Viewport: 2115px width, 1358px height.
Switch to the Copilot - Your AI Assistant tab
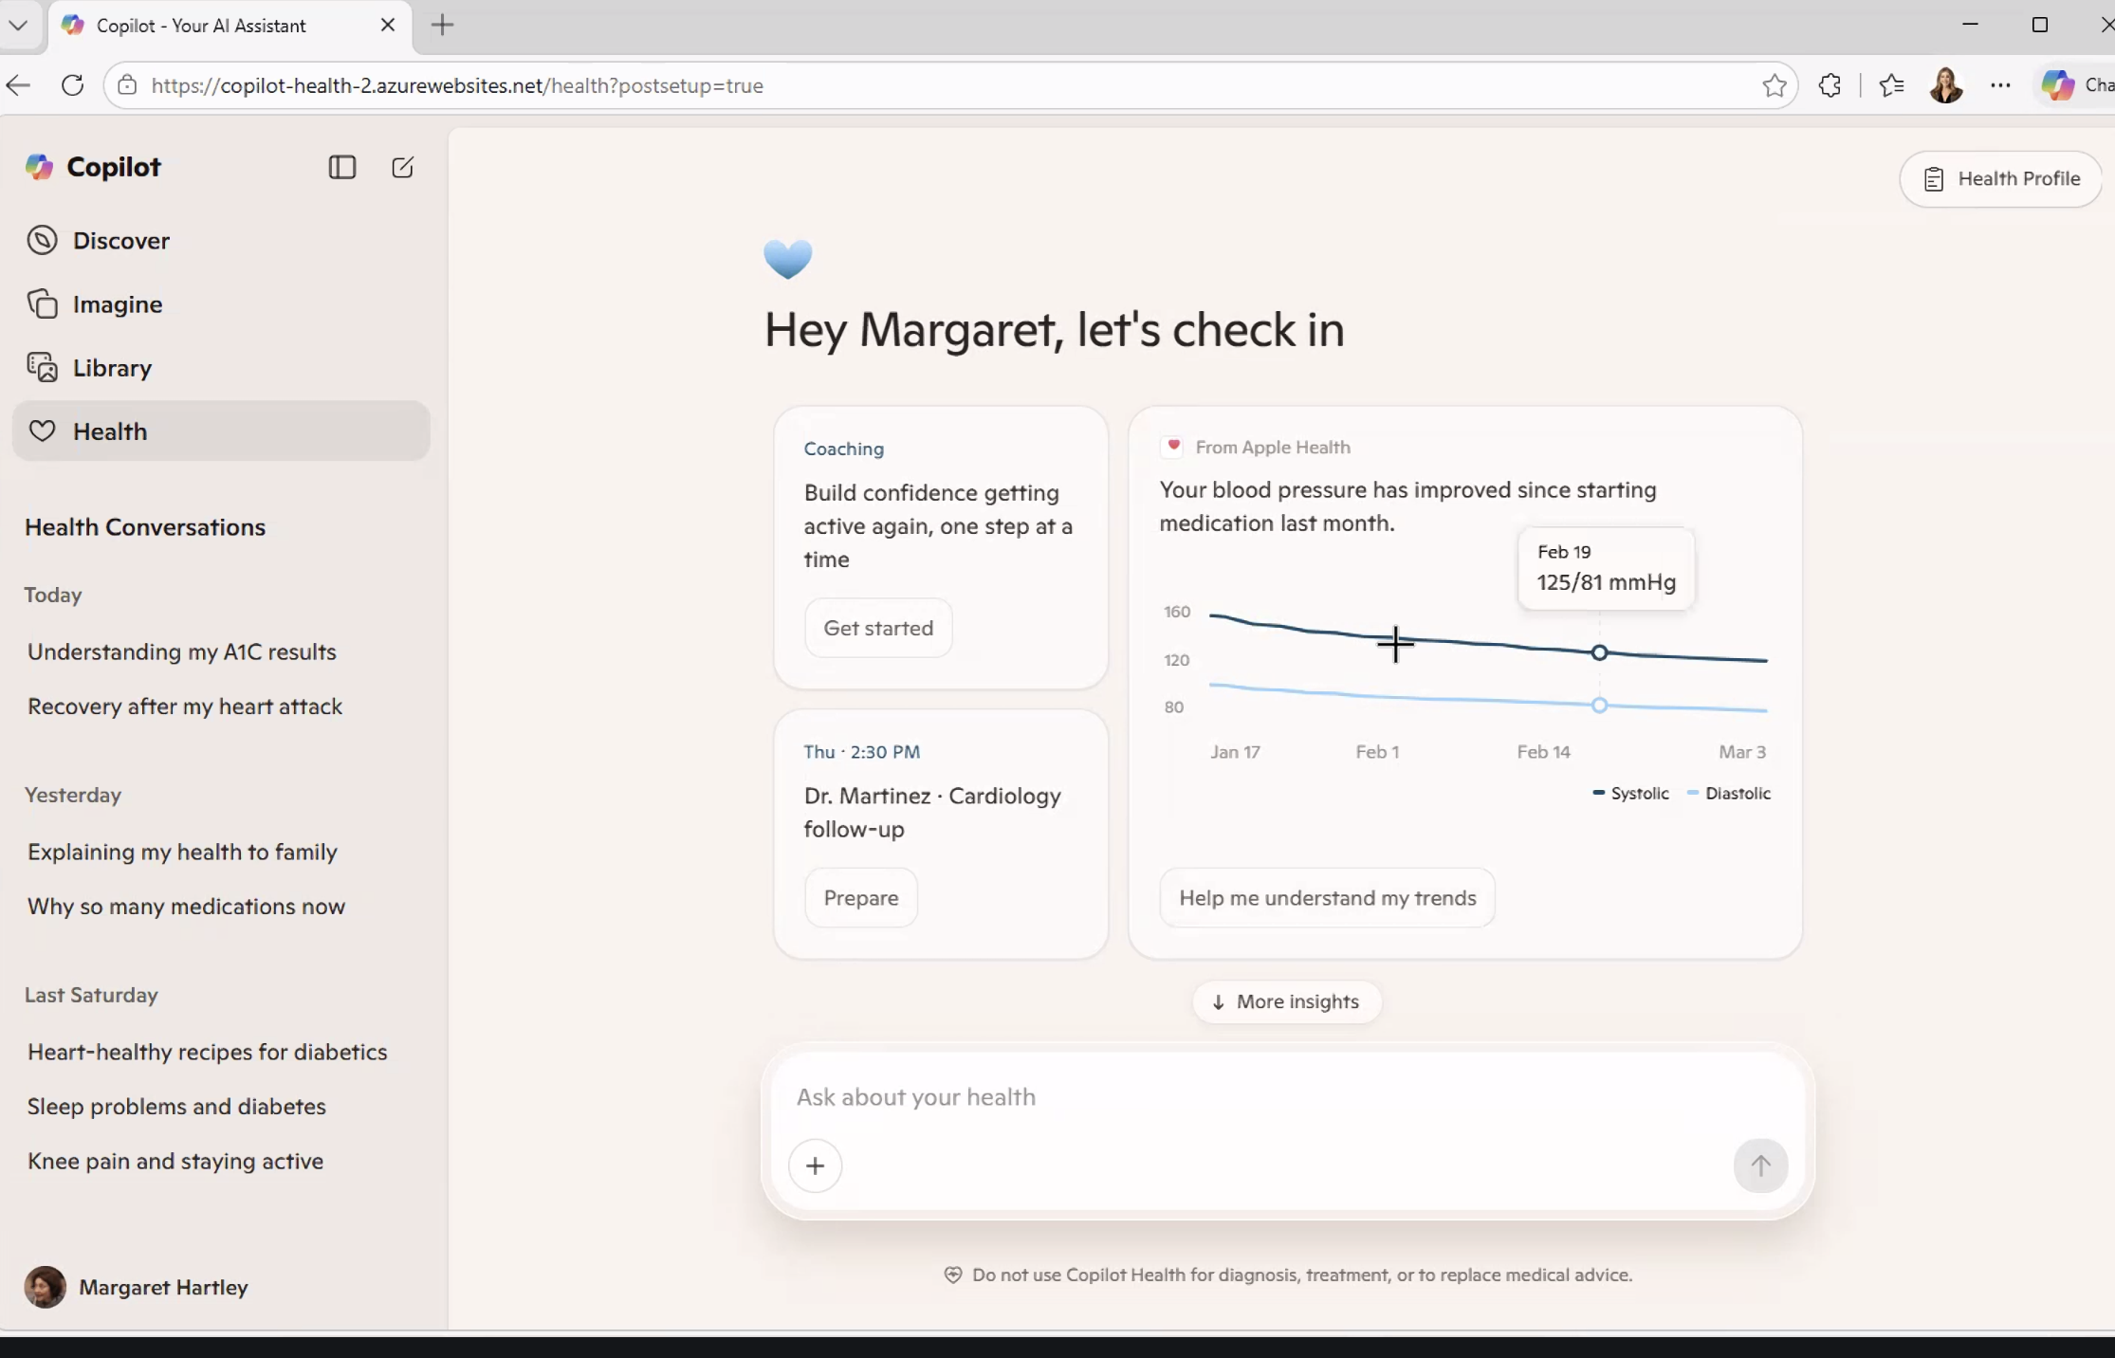pyautogui.click(x=202, y=26)
